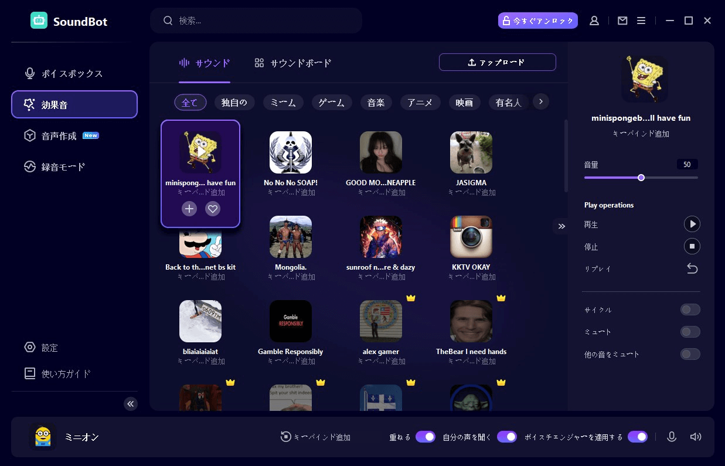Click crown icon on alex gamer
Image resolution: width=725 pixels, height=466 pixels.
coord(411,298)
